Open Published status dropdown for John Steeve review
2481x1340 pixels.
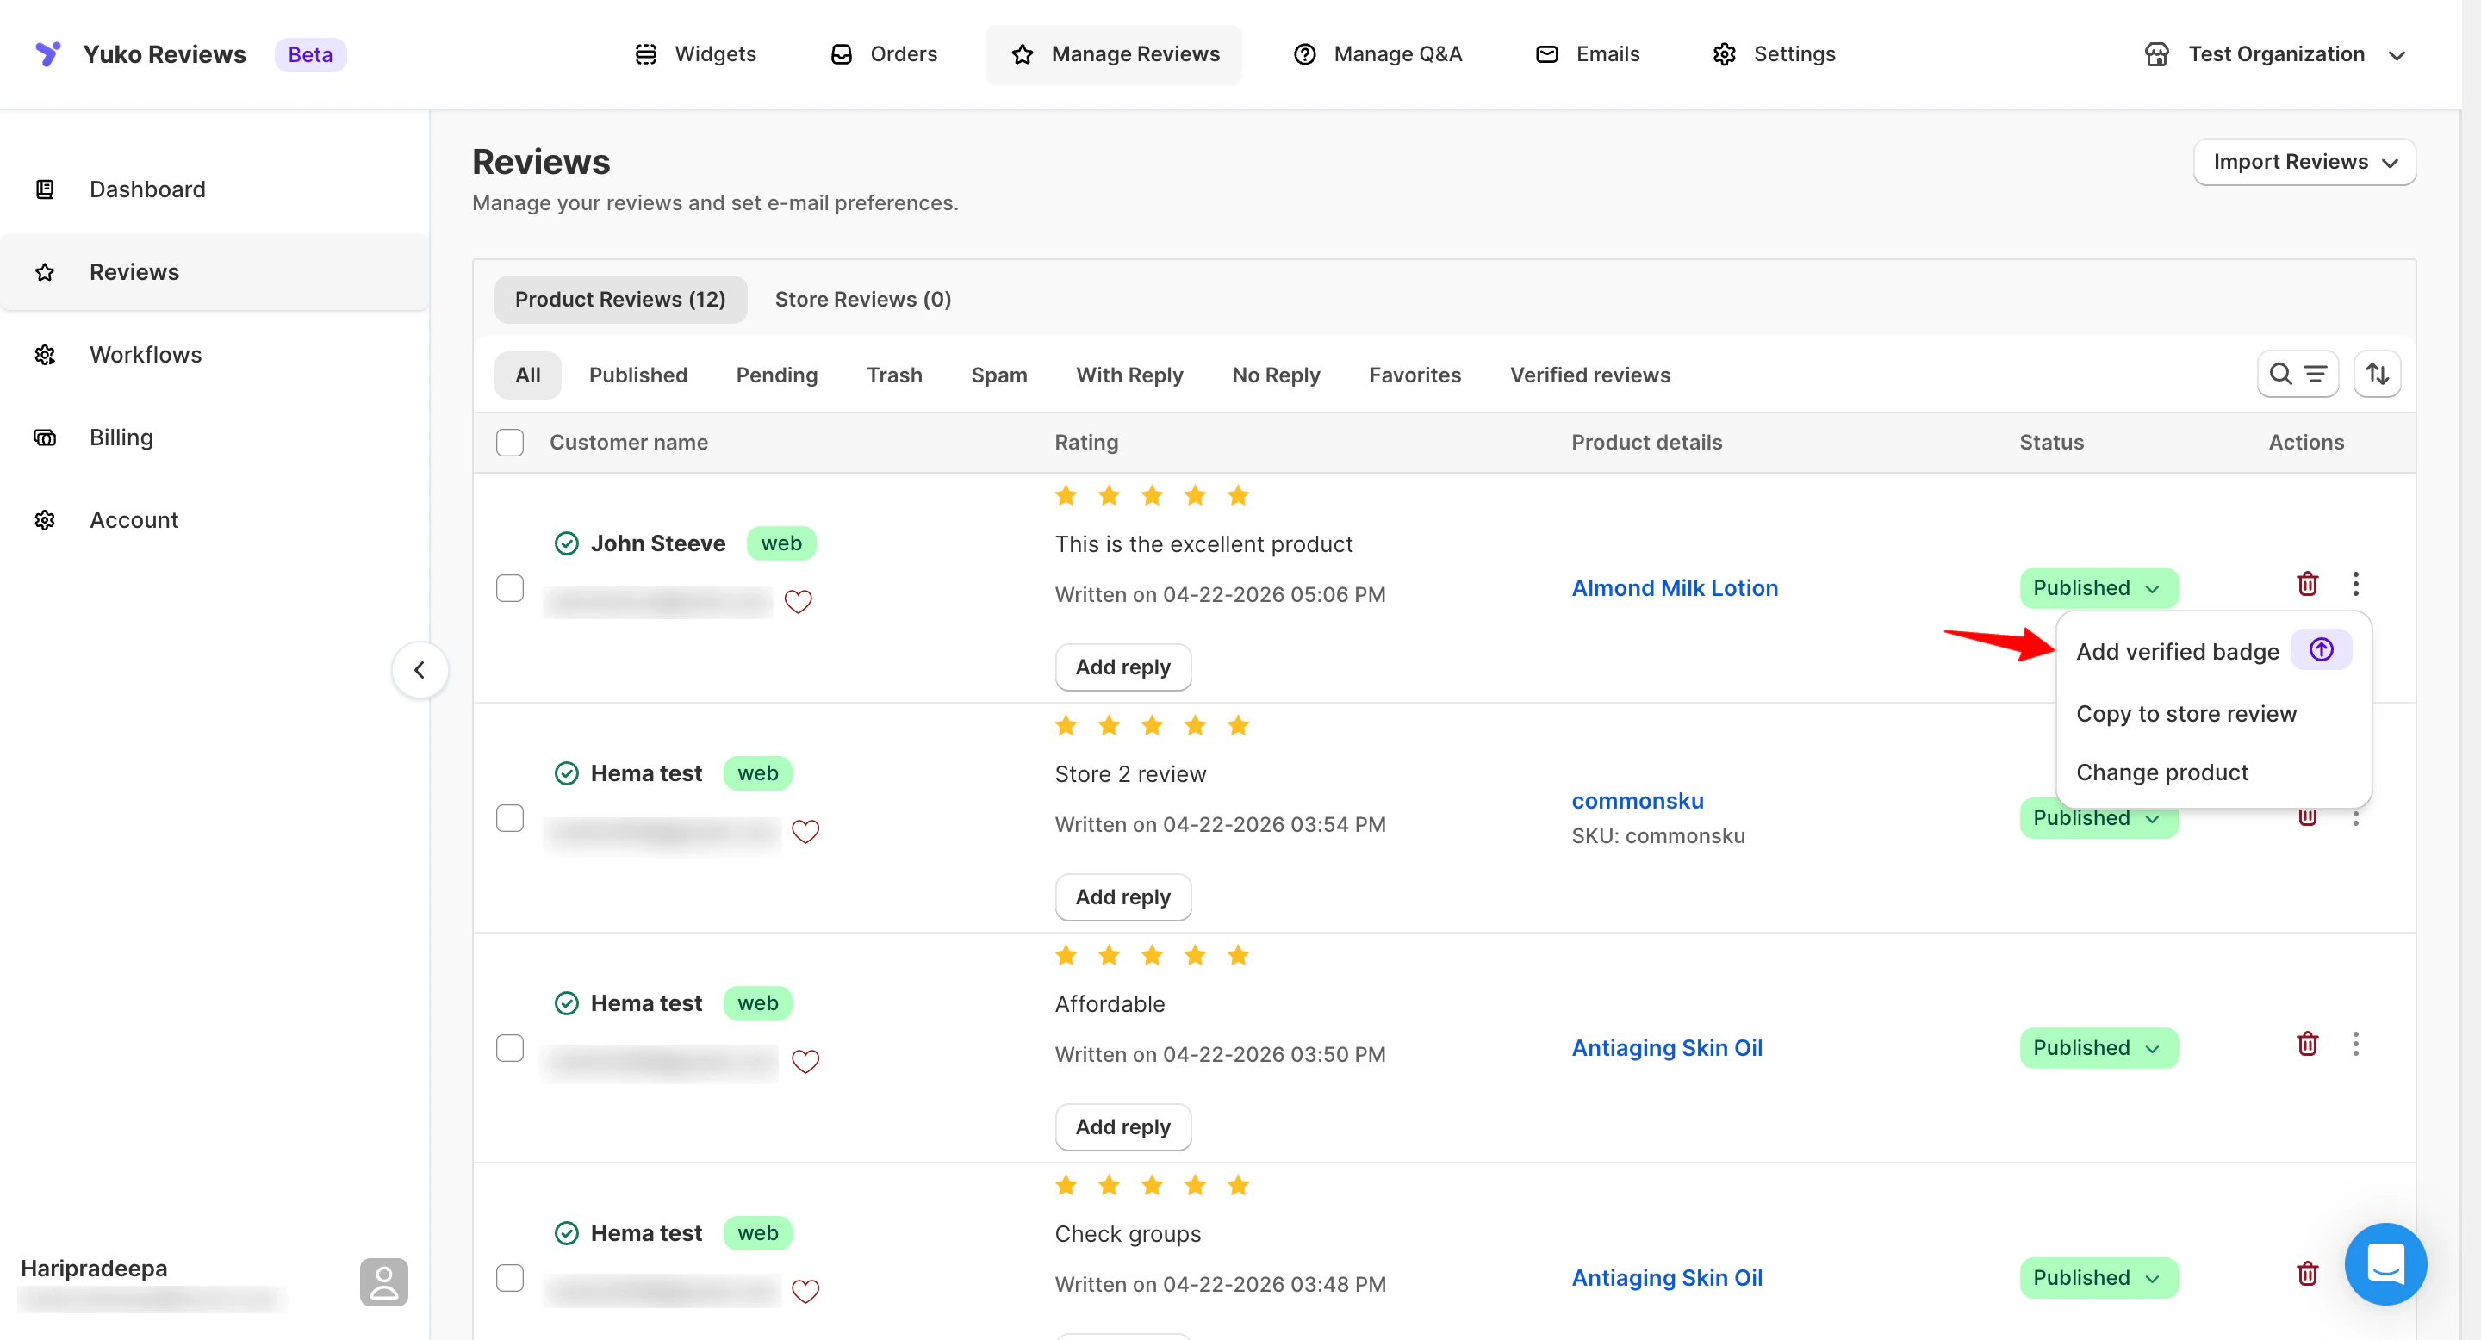(2099, 588)
